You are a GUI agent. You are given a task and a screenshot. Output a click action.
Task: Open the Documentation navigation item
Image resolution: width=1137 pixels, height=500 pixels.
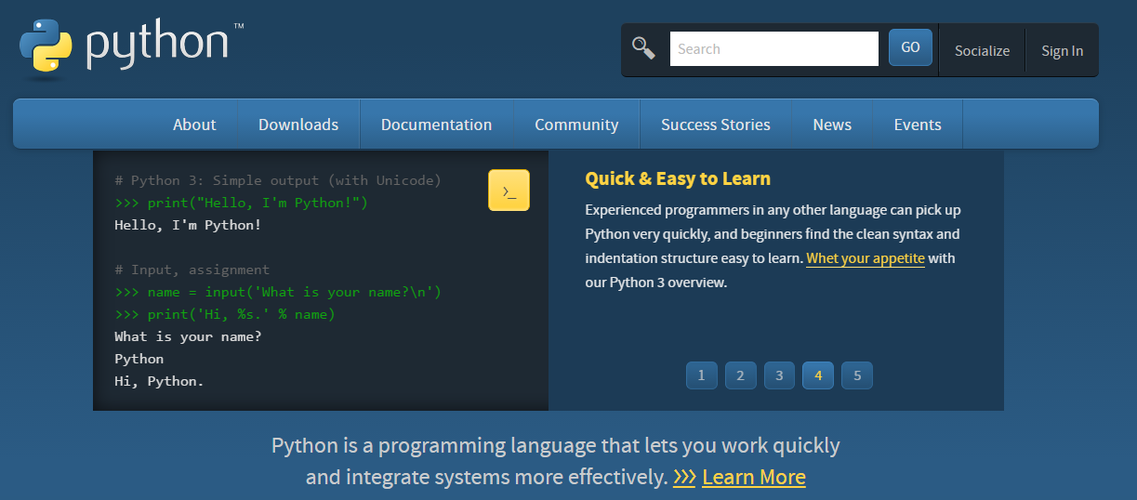point(436,125)
